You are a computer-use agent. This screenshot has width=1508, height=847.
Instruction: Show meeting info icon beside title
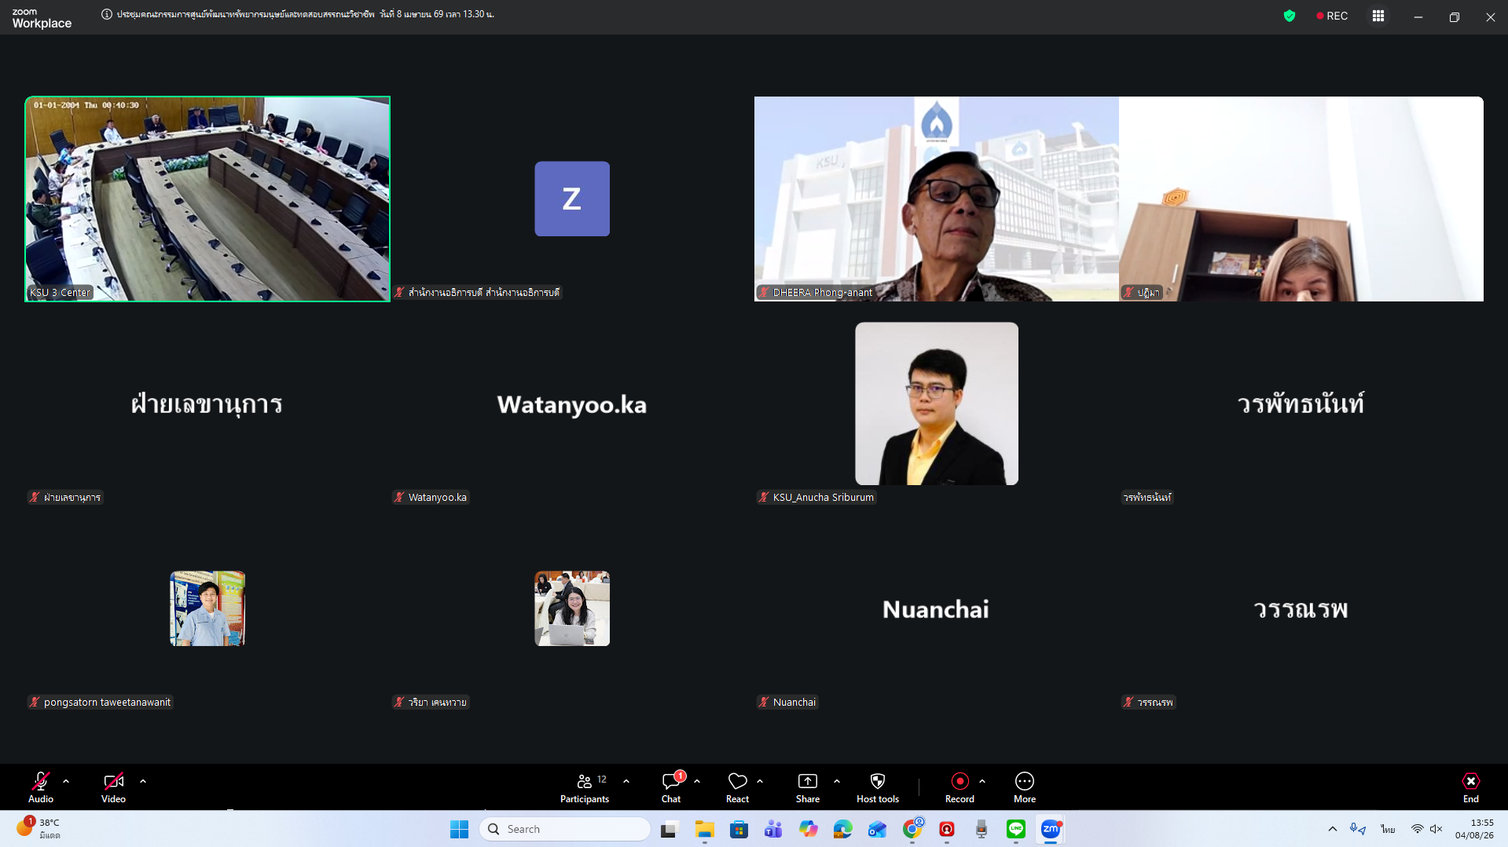[107, 14]
